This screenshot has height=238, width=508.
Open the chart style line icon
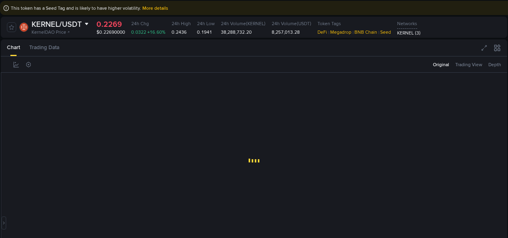pyautogui.click(x=16, y=64)
